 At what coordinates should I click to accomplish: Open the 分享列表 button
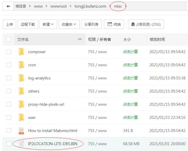tap(91, 24)
